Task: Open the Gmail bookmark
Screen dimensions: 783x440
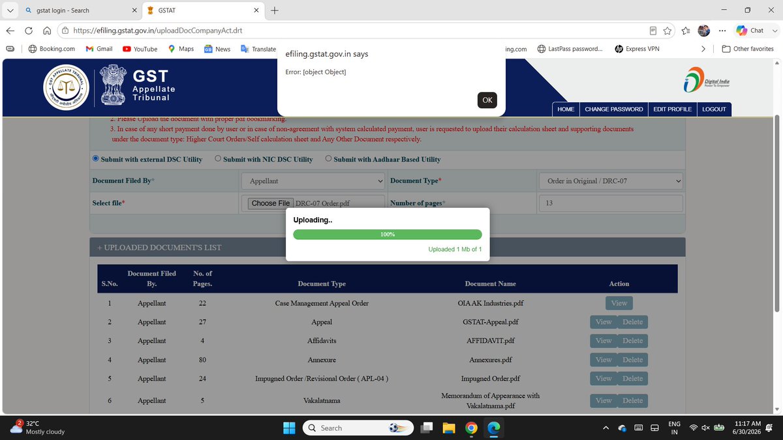Action: (99, 49)
